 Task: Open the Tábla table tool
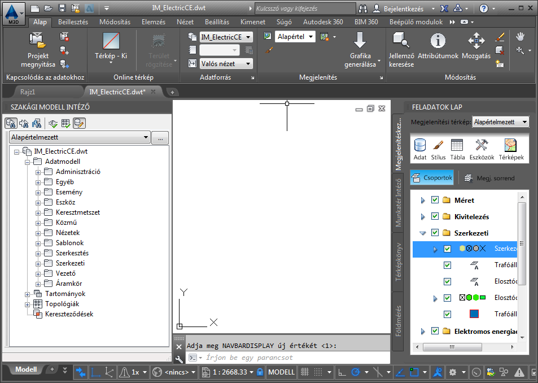coord(457,149)
